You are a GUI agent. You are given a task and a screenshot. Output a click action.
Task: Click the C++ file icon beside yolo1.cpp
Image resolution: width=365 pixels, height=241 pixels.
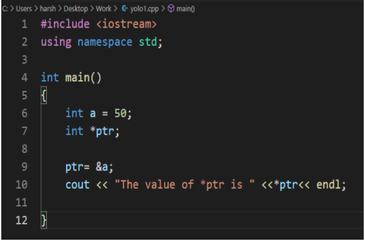[125, 8]
